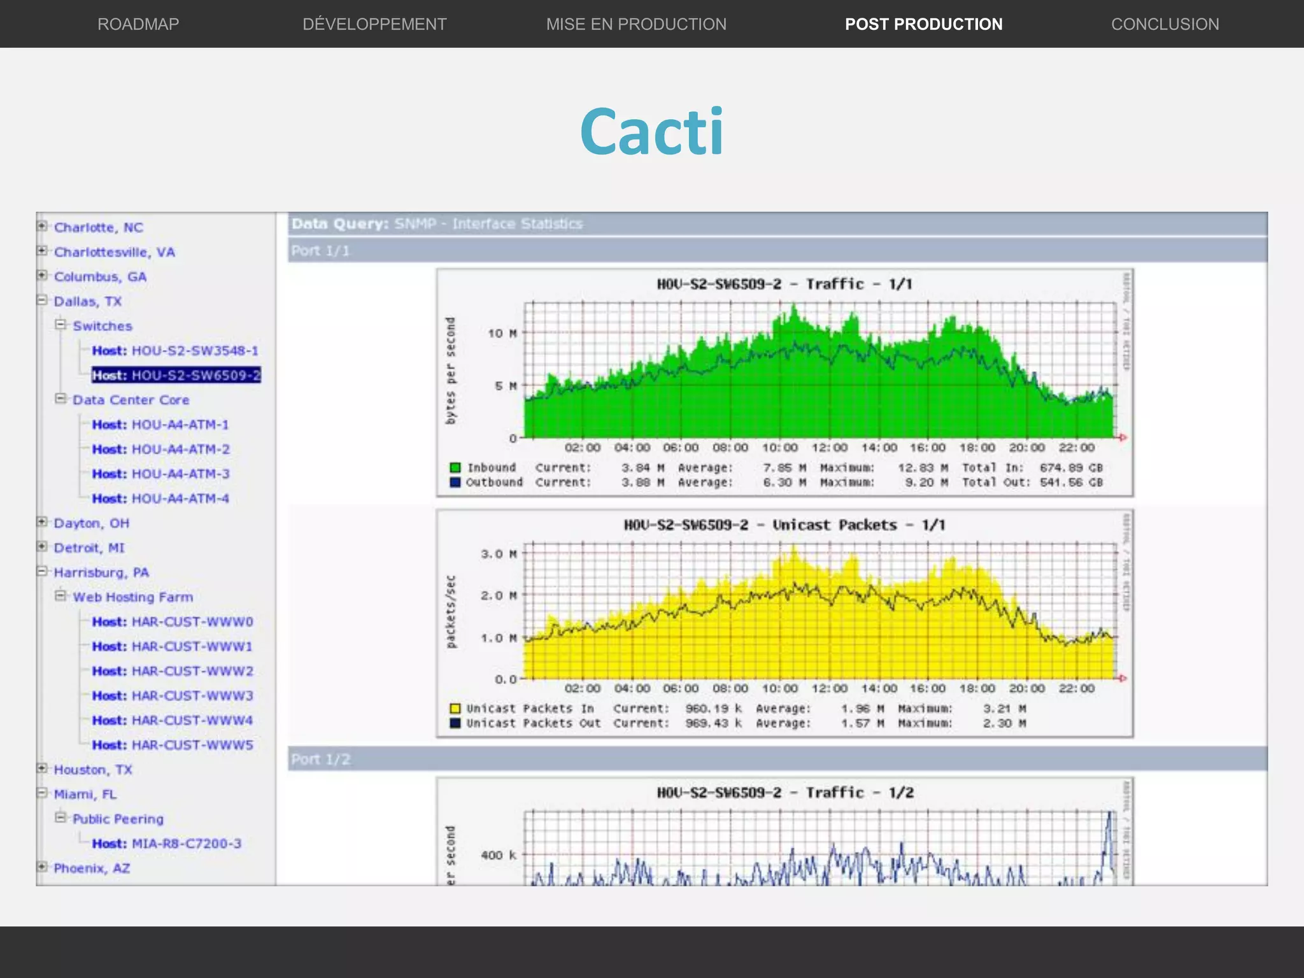Screen dimensions: 1304x978
Task: Expand the Charlotte, NC tree node
Action: [42, 226]
